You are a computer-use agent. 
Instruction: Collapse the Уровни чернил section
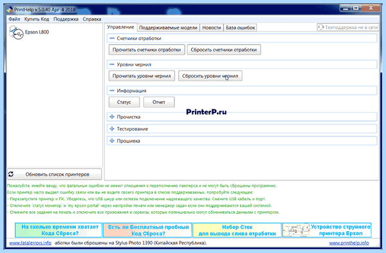[112, 64]
